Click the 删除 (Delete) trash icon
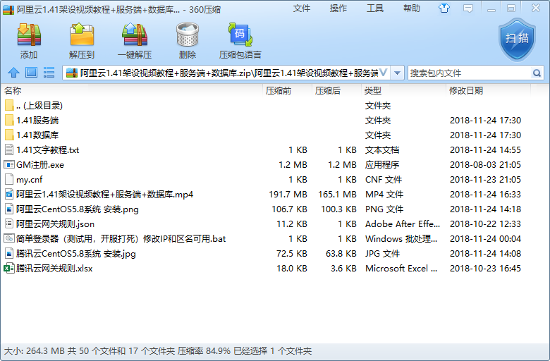Viewport: 550px width, 361px height. (x=188, y=35)
